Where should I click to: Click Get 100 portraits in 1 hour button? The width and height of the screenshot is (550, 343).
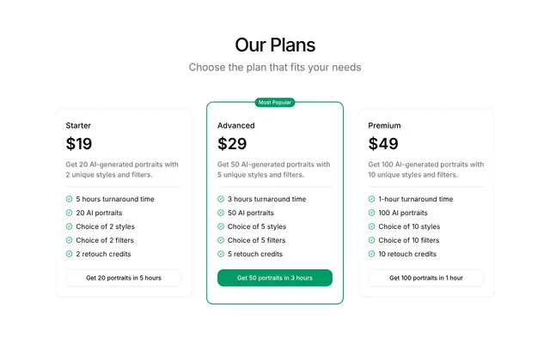[426, 278]
